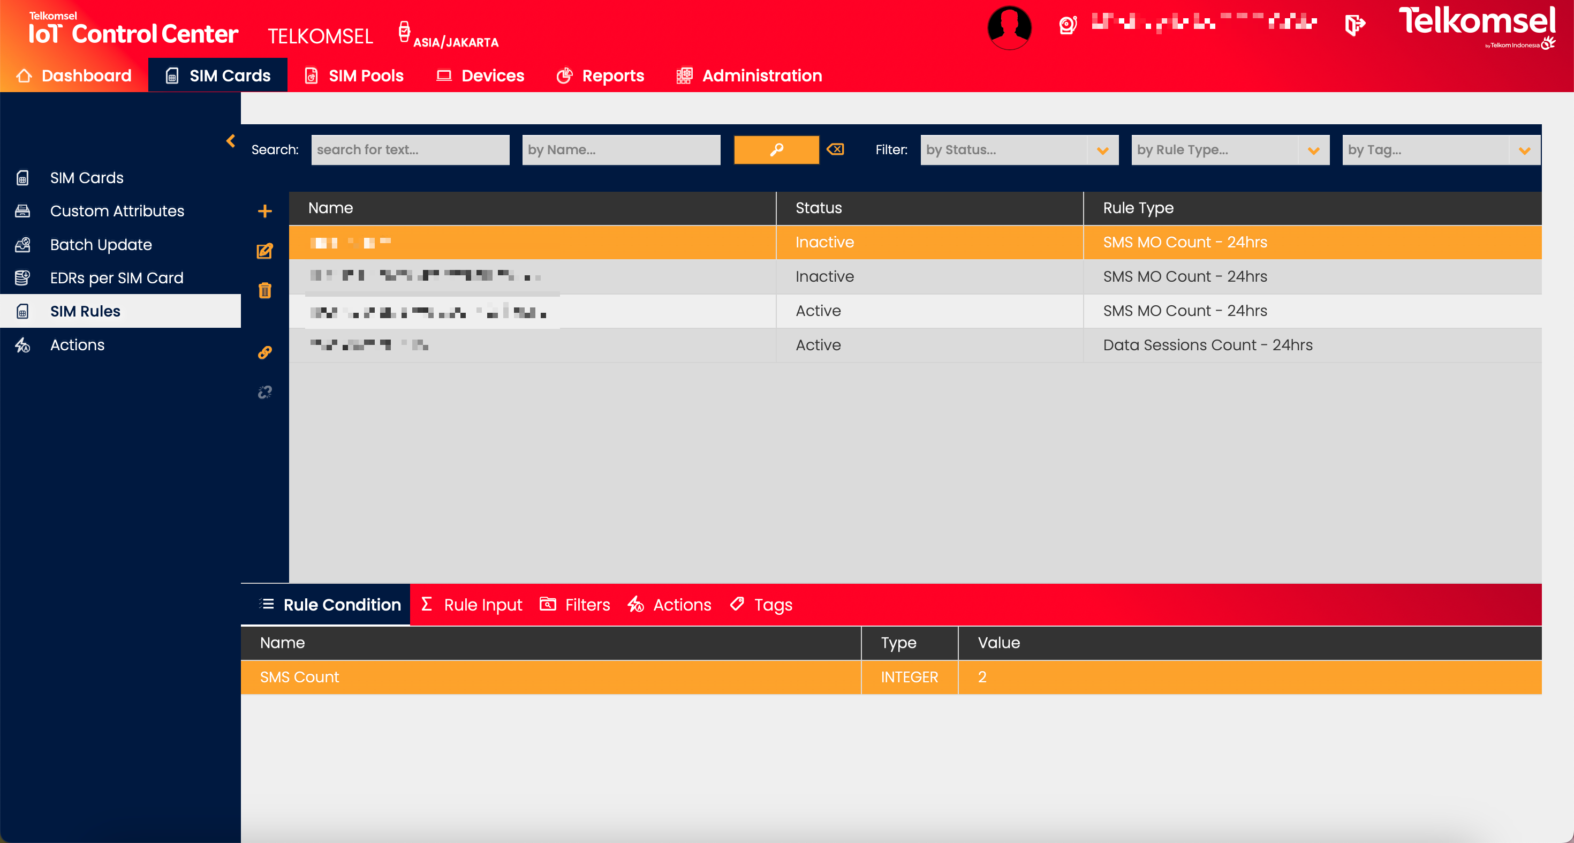Open the SIM Pools menu

354,76
